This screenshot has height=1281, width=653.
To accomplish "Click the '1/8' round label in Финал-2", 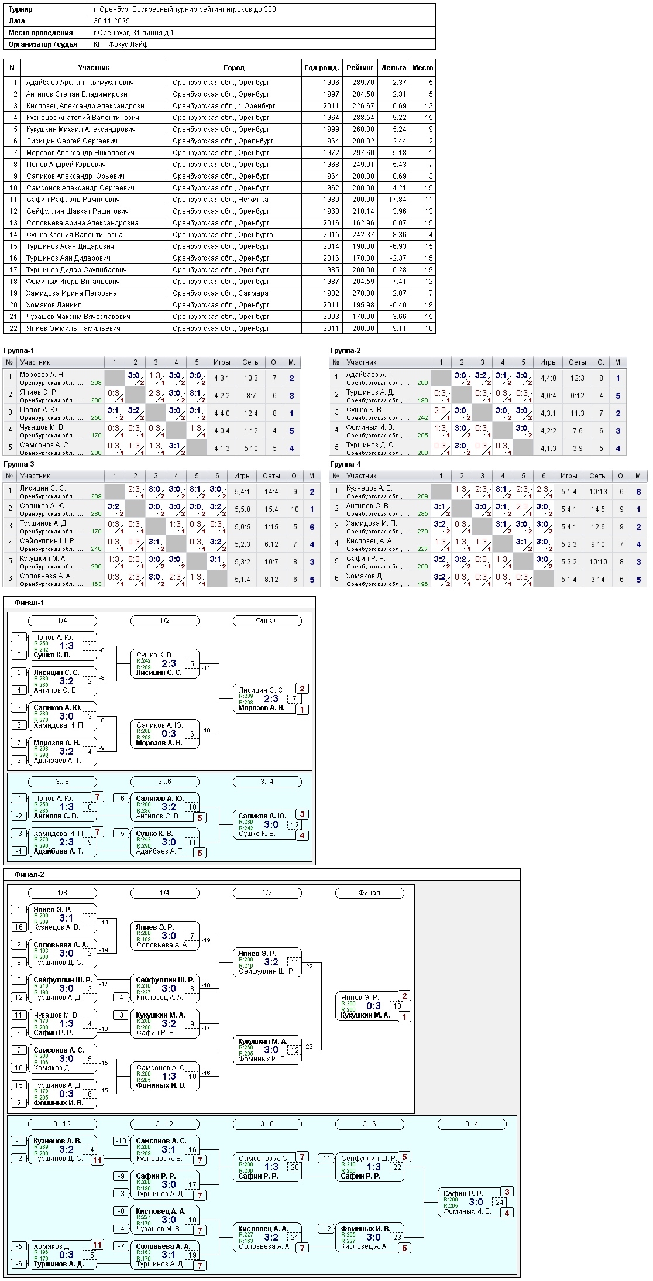I will coord(62,893).
